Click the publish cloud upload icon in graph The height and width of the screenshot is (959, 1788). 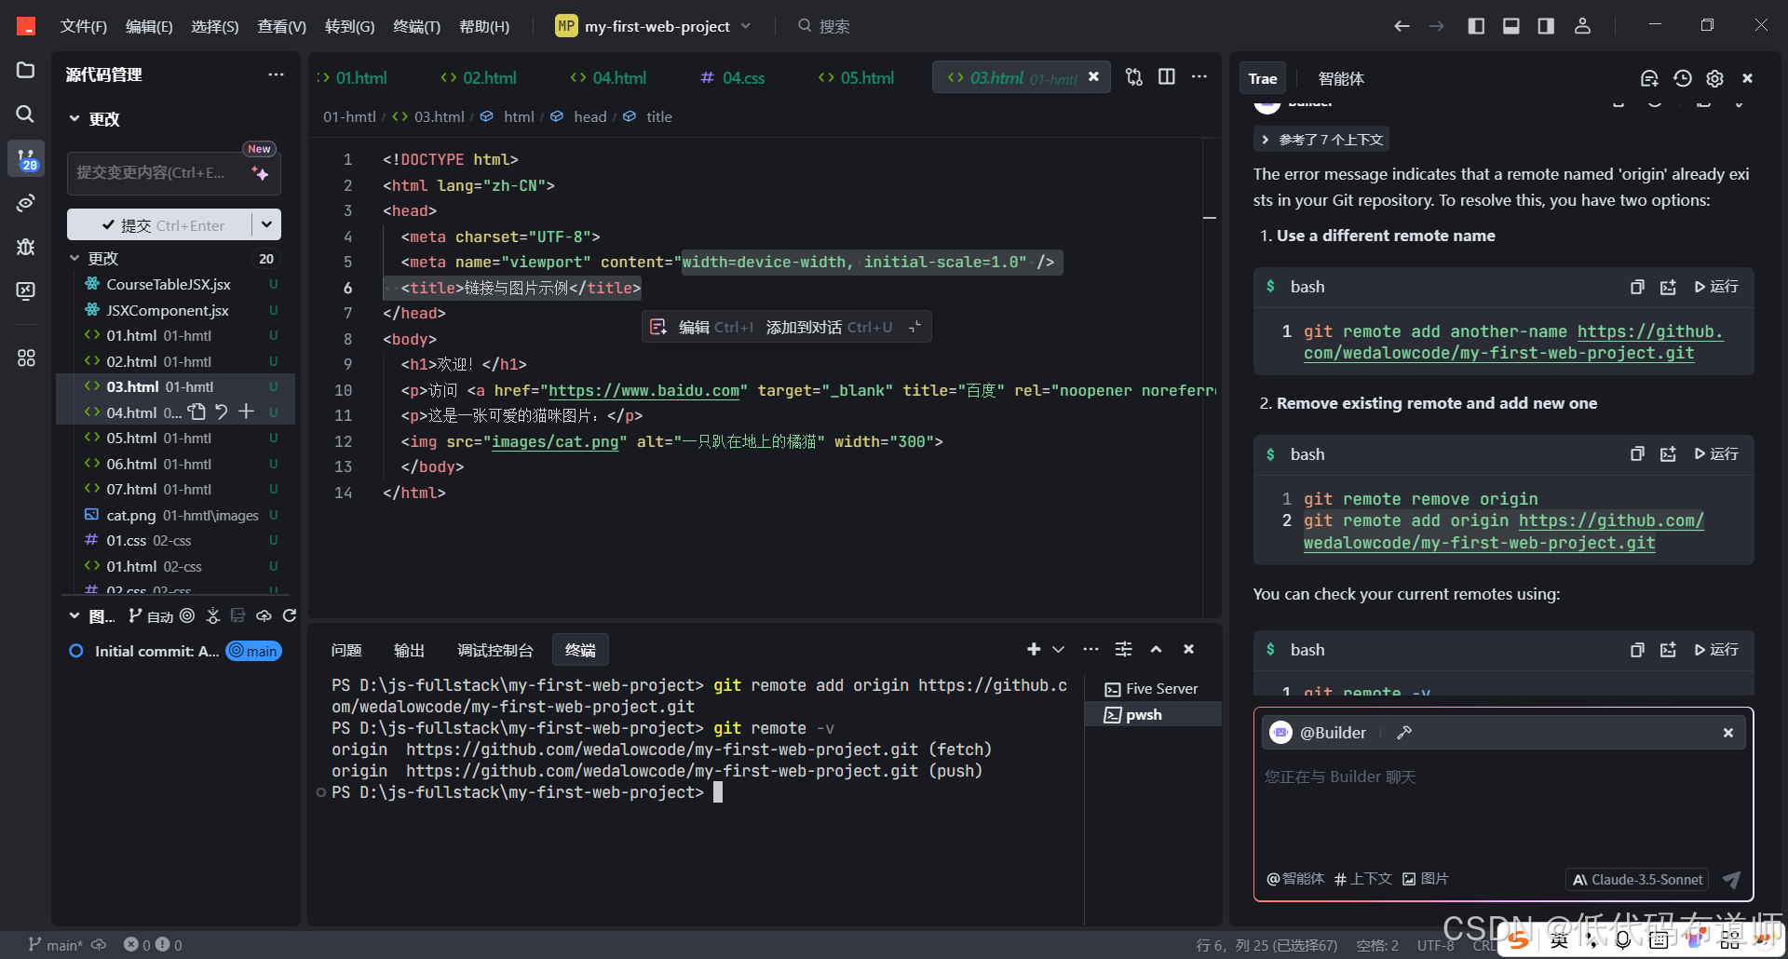tap(264, 615)
